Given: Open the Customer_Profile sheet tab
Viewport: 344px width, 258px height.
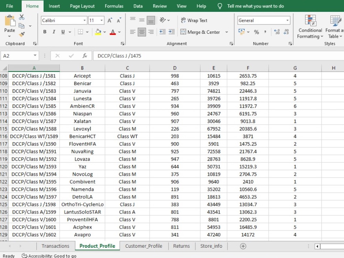Looking at the screenshot, I should click(x=144, y=246).
